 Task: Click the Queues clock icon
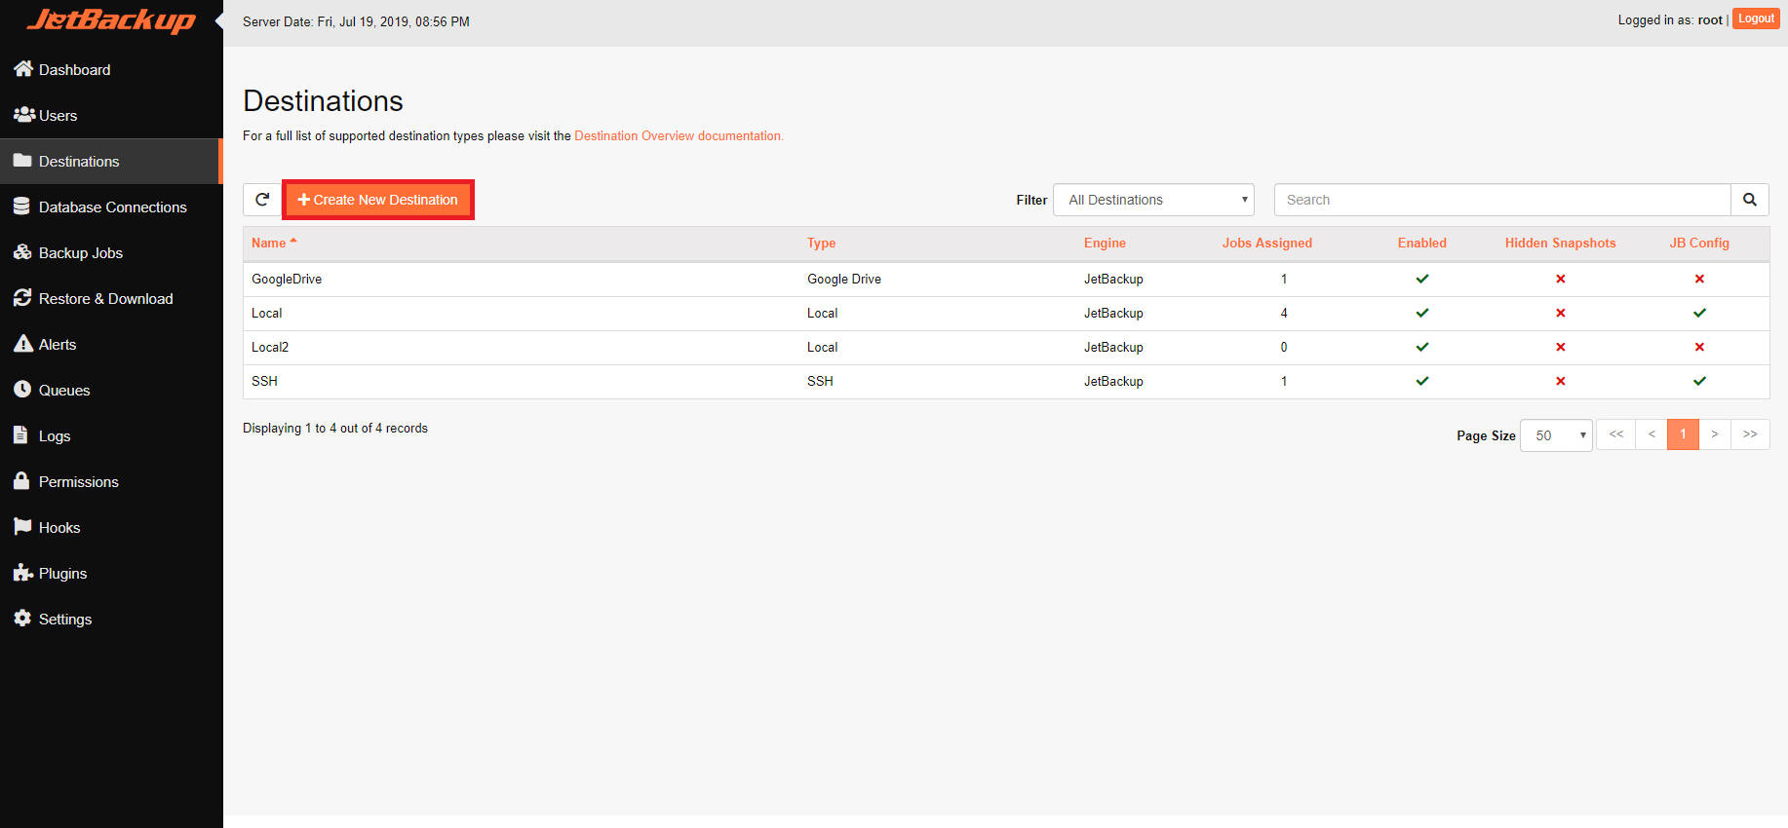pyautogui.click(x=22, y=390)
